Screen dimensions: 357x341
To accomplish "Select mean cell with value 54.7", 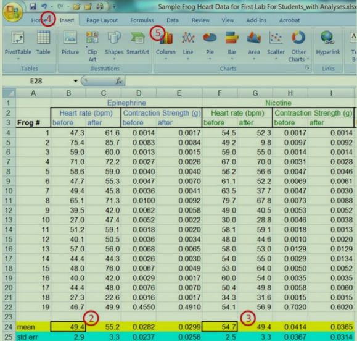I will 220,327.
